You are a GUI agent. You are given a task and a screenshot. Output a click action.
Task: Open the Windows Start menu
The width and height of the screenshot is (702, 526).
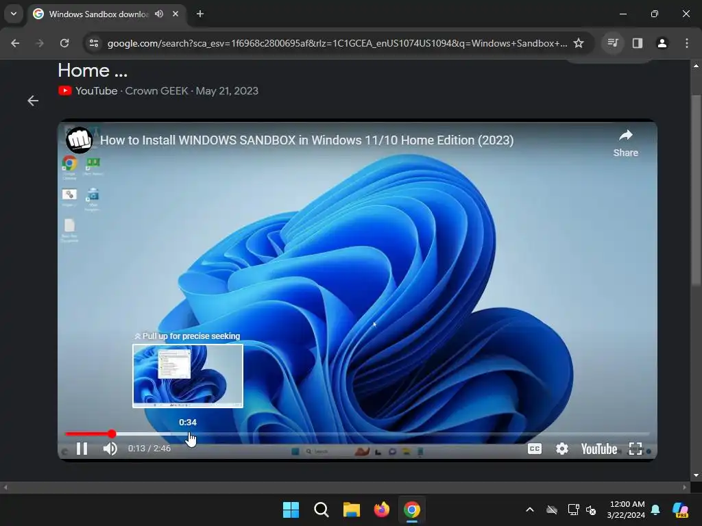[x=291, y=510]
